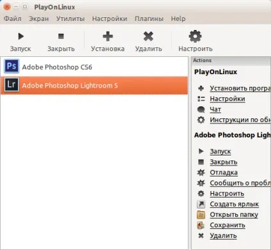Open the Утилиты menu
The image size is (271, 250).
(x=70, y=19)
